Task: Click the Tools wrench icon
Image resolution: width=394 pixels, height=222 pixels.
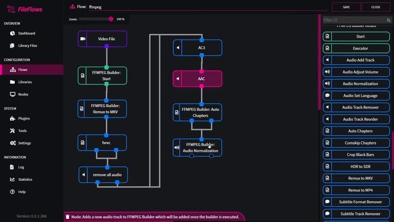Action: (12, 131)
